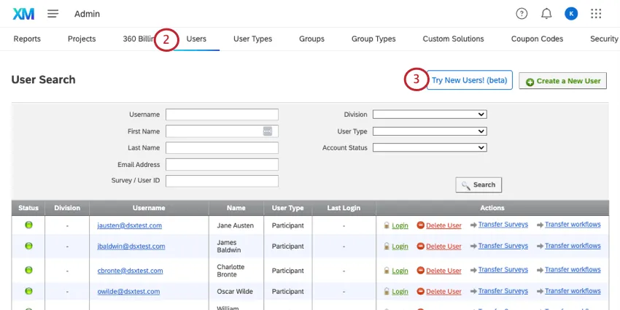Switch to the User Types tab
The image size is (620, 310).
coord(252,39)
